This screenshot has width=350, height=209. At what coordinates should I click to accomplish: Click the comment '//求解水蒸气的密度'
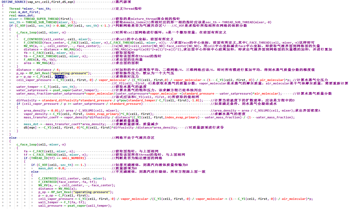(x=228, y=114)
